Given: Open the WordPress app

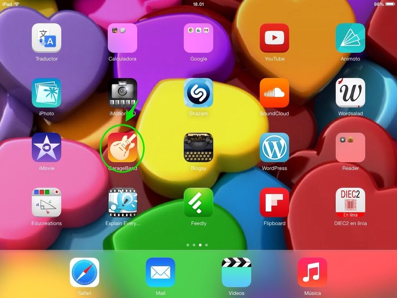Looking at the screenshot, I should pyautogui.click(x=274, y=148).
